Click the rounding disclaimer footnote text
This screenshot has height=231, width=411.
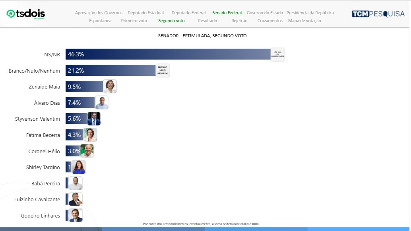[201, 224]
